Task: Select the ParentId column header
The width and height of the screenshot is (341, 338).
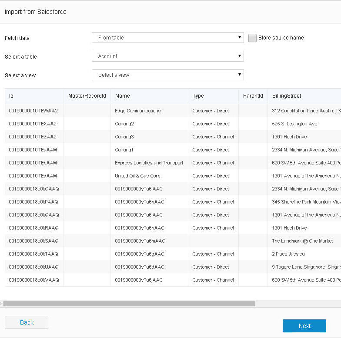Action: tap(253, 96)
